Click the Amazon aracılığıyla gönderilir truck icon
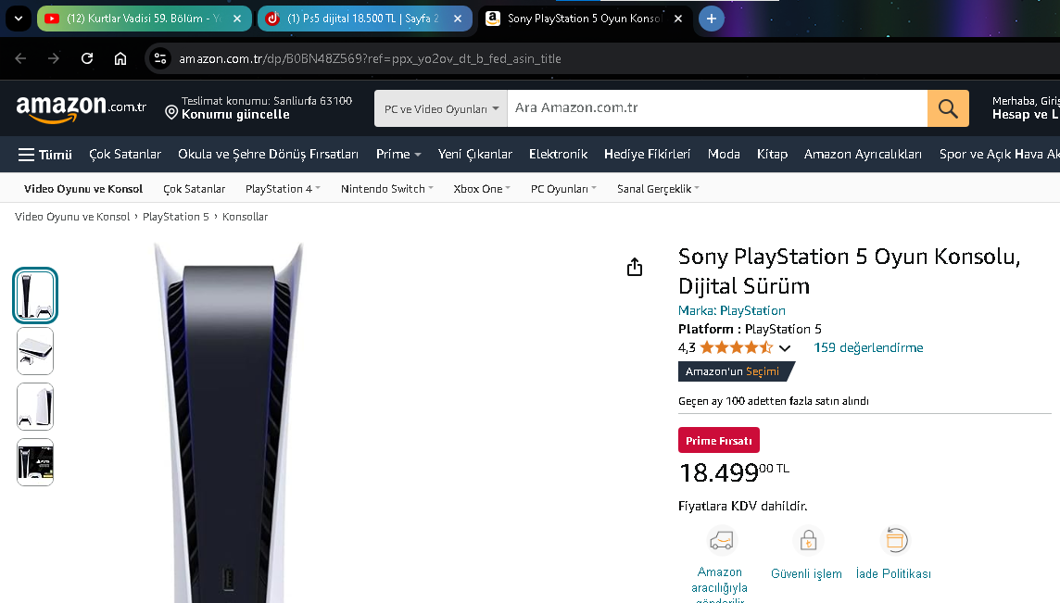 [x=721, y=541]
